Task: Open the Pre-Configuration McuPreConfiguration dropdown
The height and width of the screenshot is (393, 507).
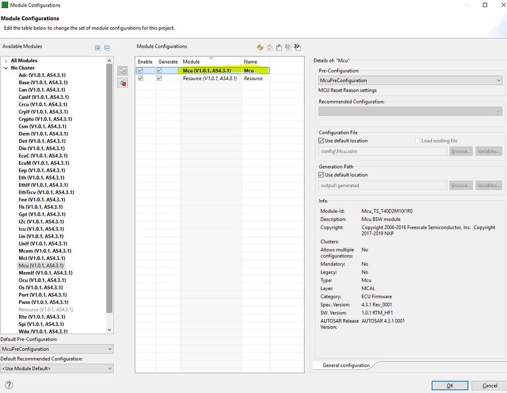Action: point(411,81)
